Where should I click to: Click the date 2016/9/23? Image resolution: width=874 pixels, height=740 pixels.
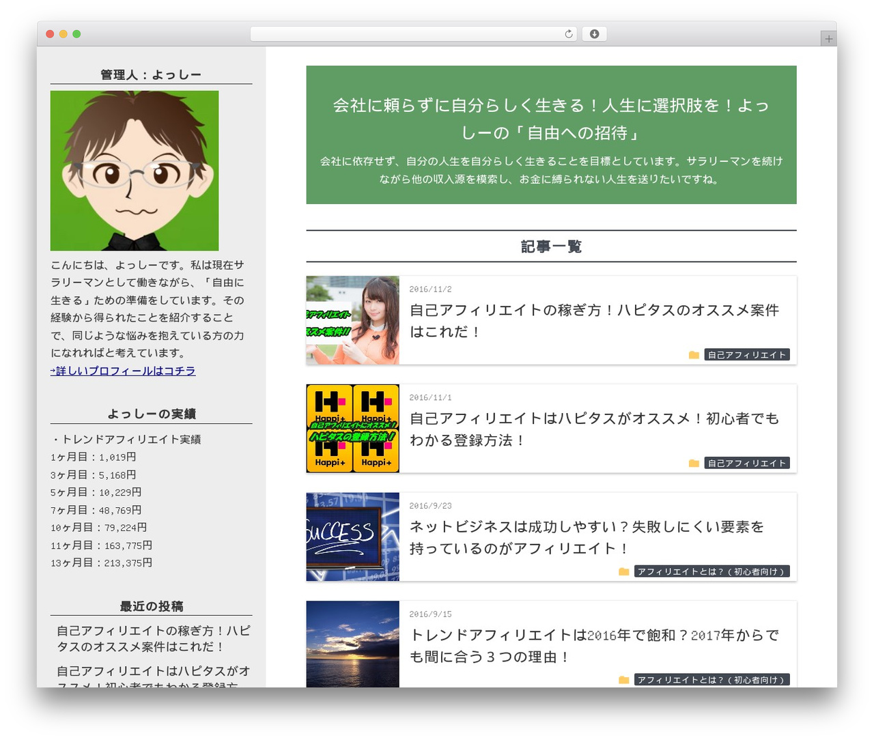[430, 506]
